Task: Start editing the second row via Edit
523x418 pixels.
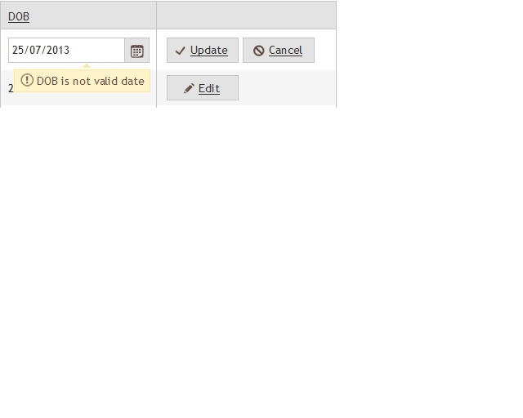Action: (203, 87)
